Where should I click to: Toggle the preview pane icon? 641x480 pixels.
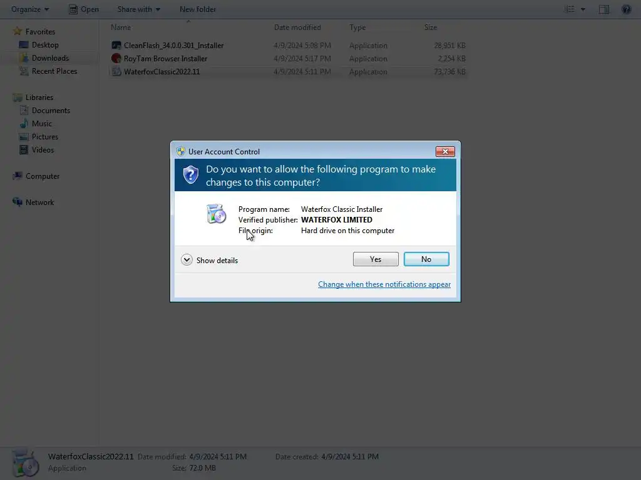(x=604, y=9)
